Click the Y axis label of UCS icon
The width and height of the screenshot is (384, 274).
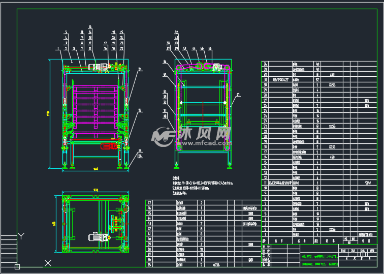pyautogui.click(x=21, y=235)
